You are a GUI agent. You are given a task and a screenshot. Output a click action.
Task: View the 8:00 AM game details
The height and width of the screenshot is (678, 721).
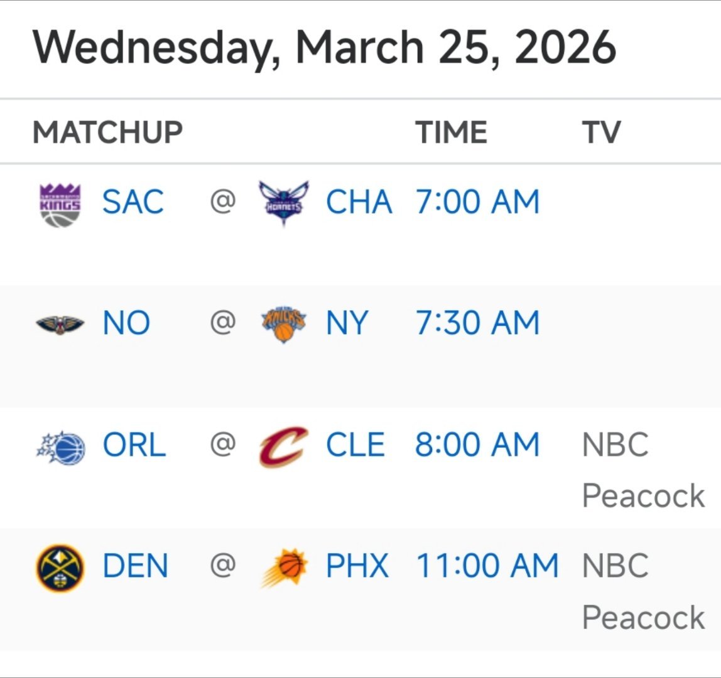[477, 445]
